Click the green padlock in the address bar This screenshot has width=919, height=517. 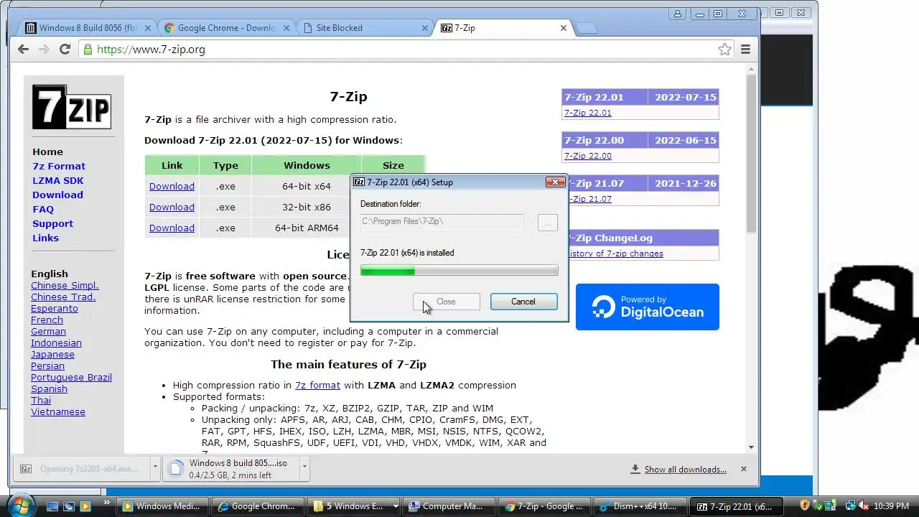(x=88, y=49)
